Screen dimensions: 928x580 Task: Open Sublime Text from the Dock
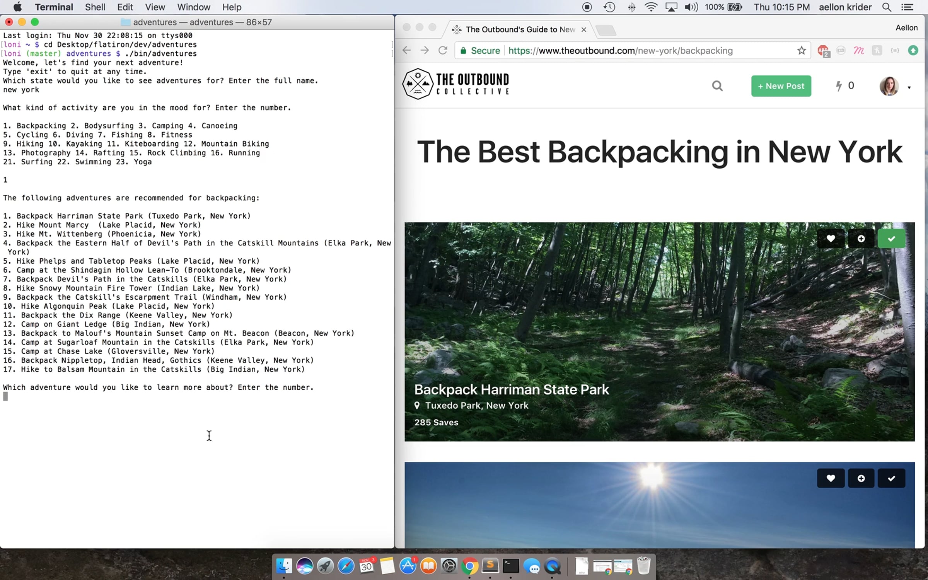tap(490, 566)
